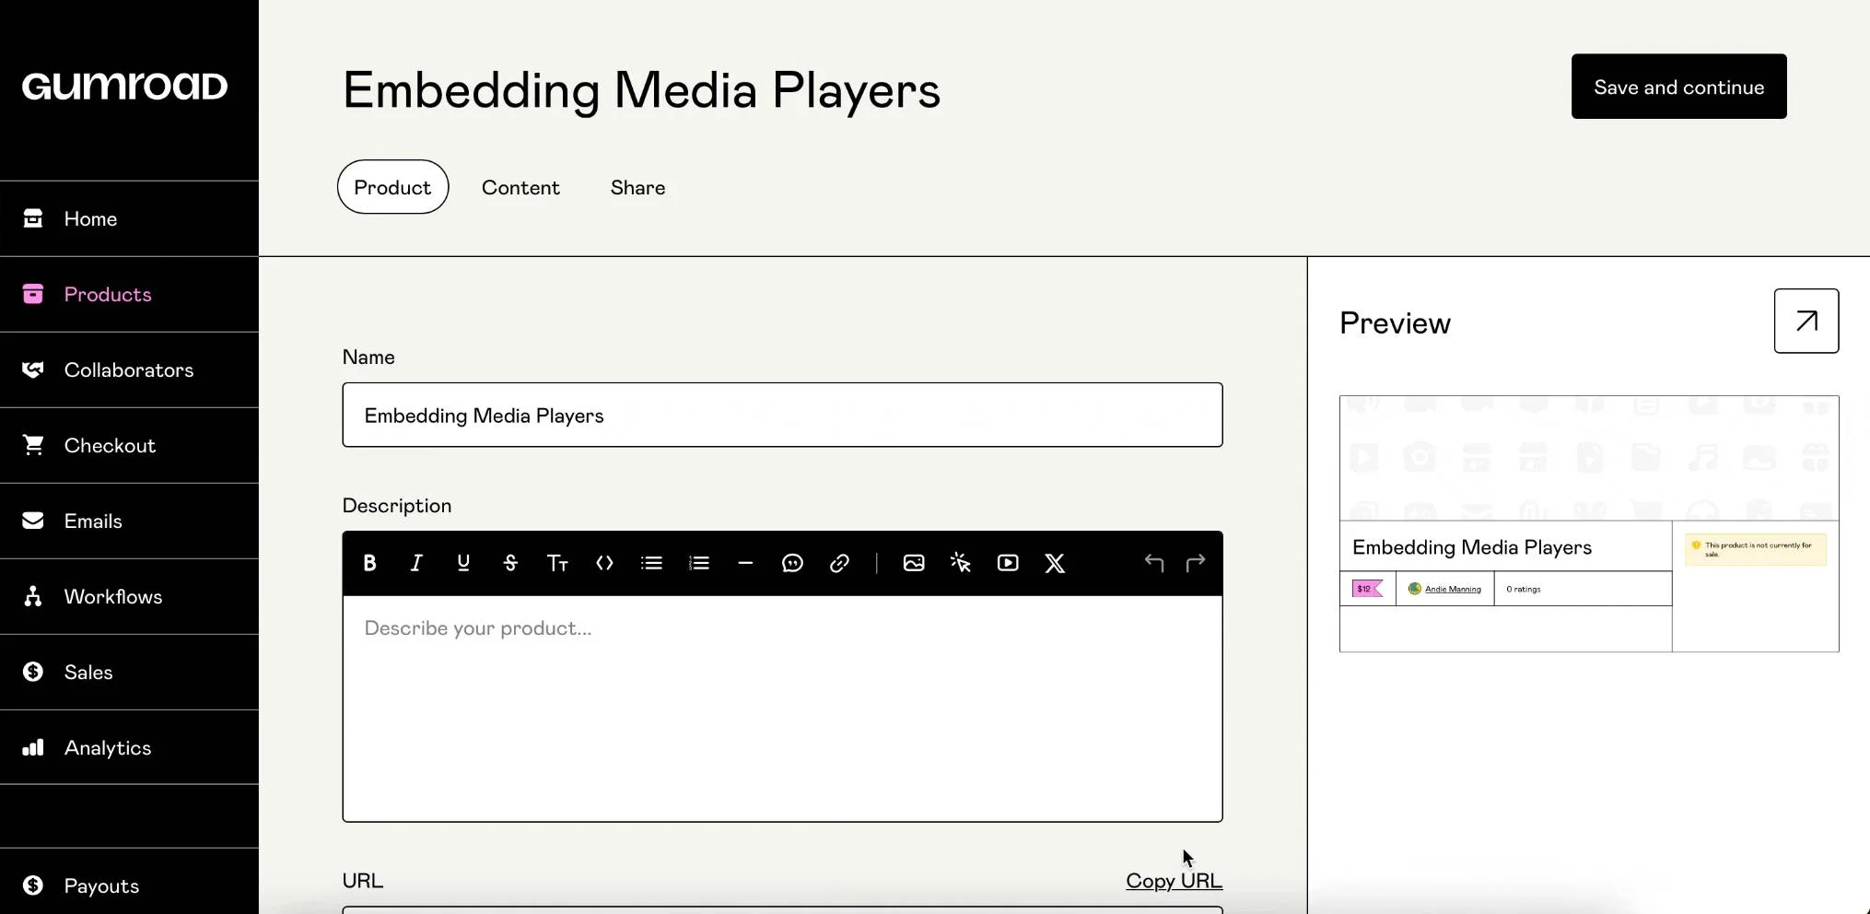Click the underline formatting icon

[x=463, y=563]
